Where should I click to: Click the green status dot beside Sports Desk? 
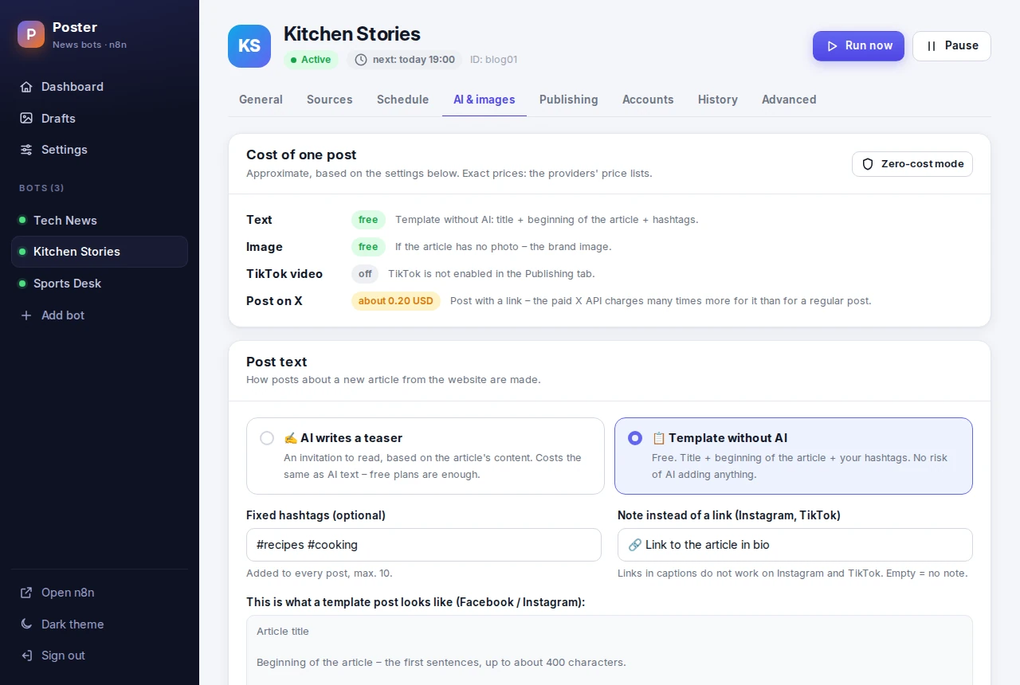pyautogui.click(x=22, y=284)
